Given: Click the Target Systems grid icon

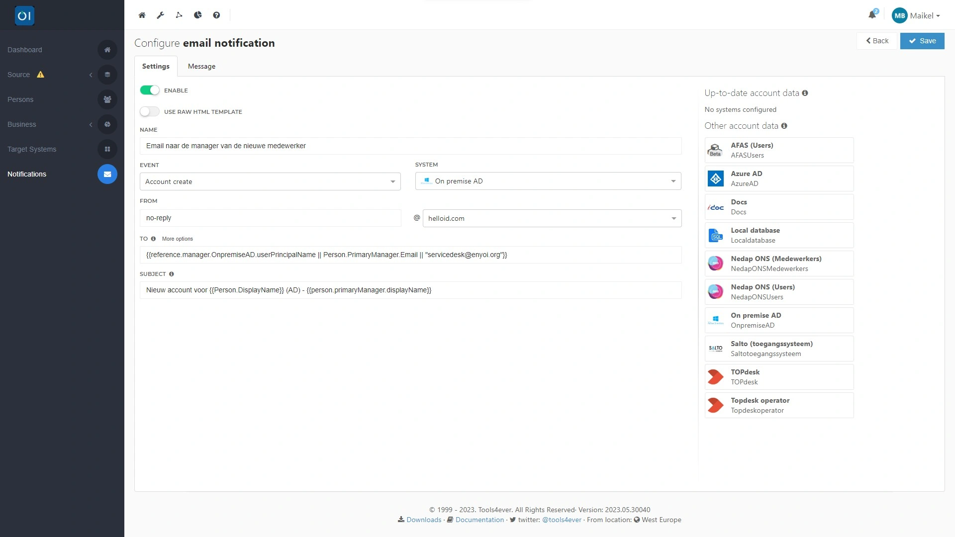Looking at the screenshot, I should pyautogui.click(x=107, y=149).
